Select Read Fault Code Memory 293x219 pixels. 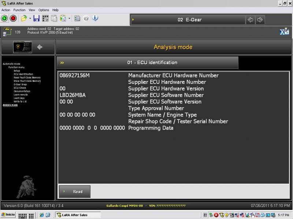click(x=27, y=77)
